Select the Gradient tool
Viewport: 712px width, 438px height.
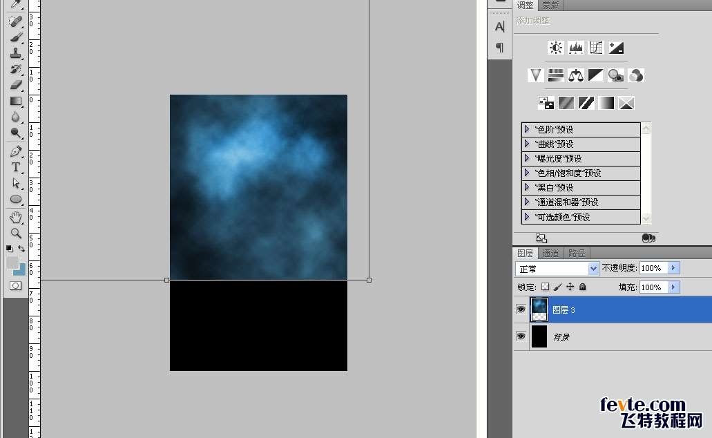[x=15, y=101]
